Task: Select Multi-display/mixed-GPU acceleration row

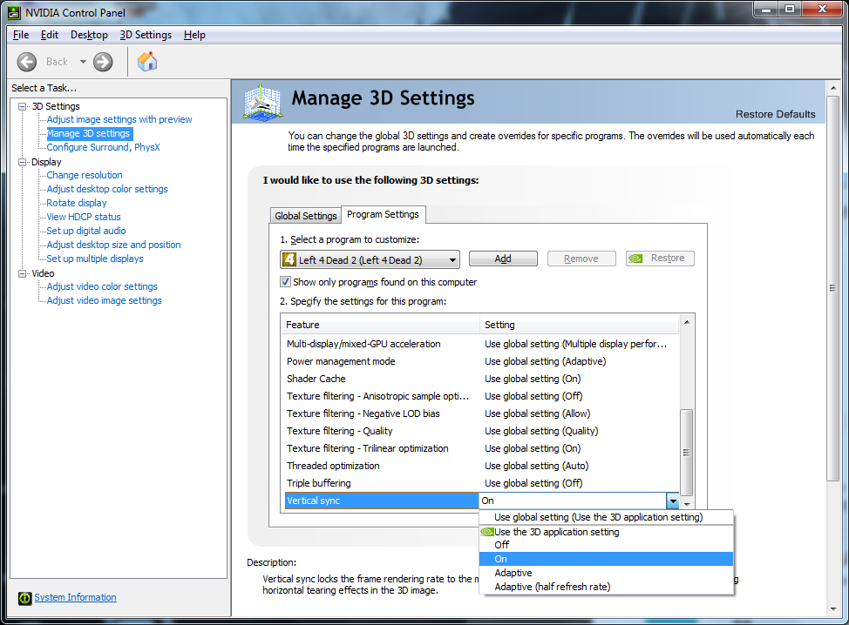Action: coord(481,344)
